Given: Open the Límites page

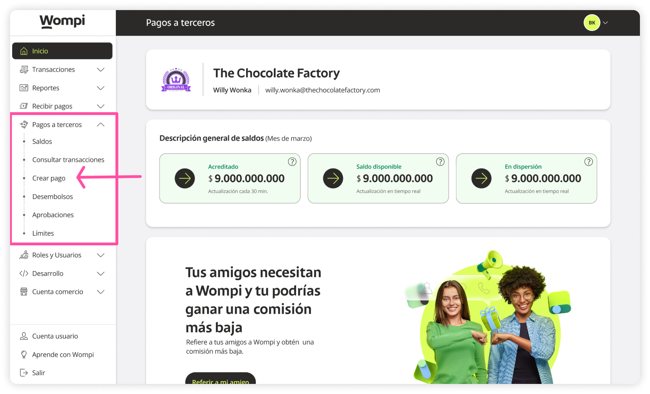Looking at the screenshot, I should (x=43, y=233).
